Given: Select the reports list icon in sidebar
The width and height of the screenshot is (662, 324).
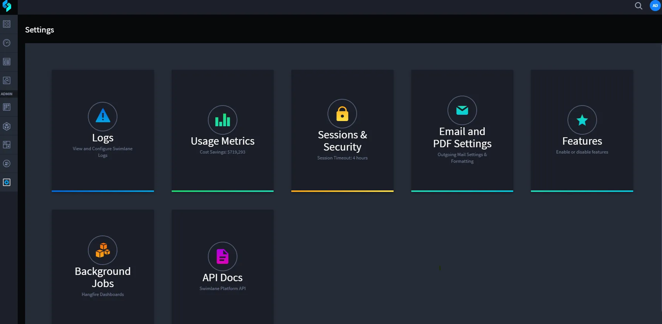Looking at the screenshot, I should pos(7,62).
